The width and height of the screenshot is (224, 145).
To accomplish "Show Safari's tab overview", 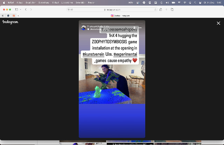I will (x=172, y=9).
